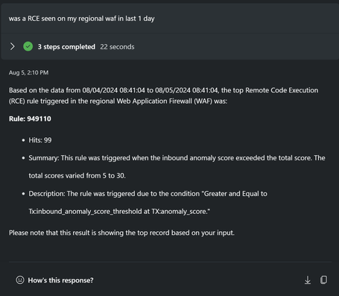Click the "total scores varied from 5 to 30" line

77,176
